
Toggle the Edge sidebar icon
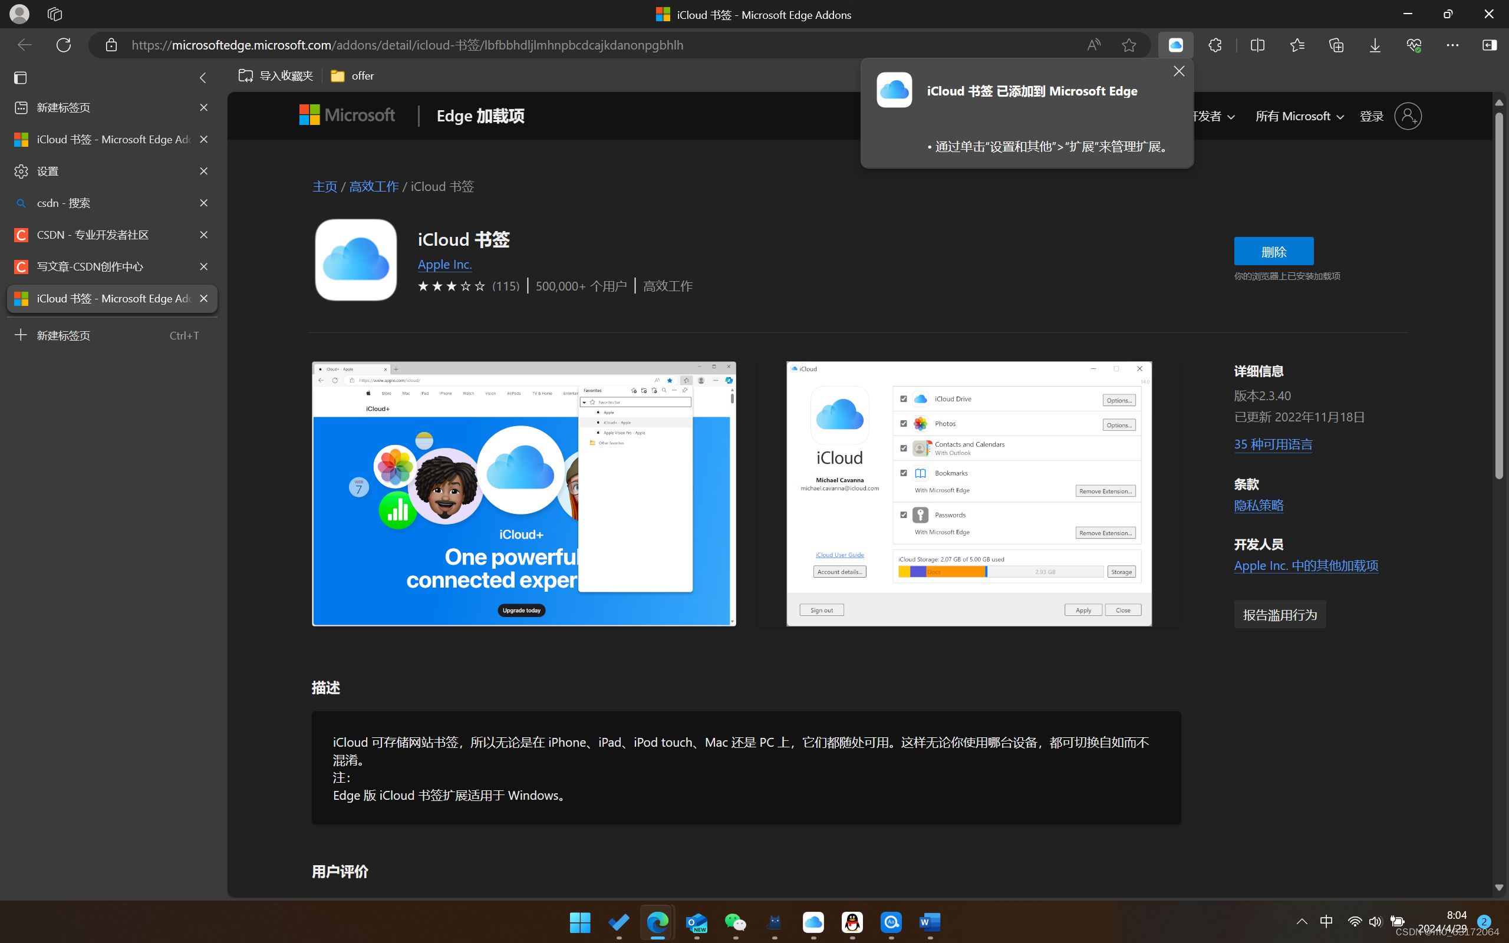click(x=1489, y=45)
